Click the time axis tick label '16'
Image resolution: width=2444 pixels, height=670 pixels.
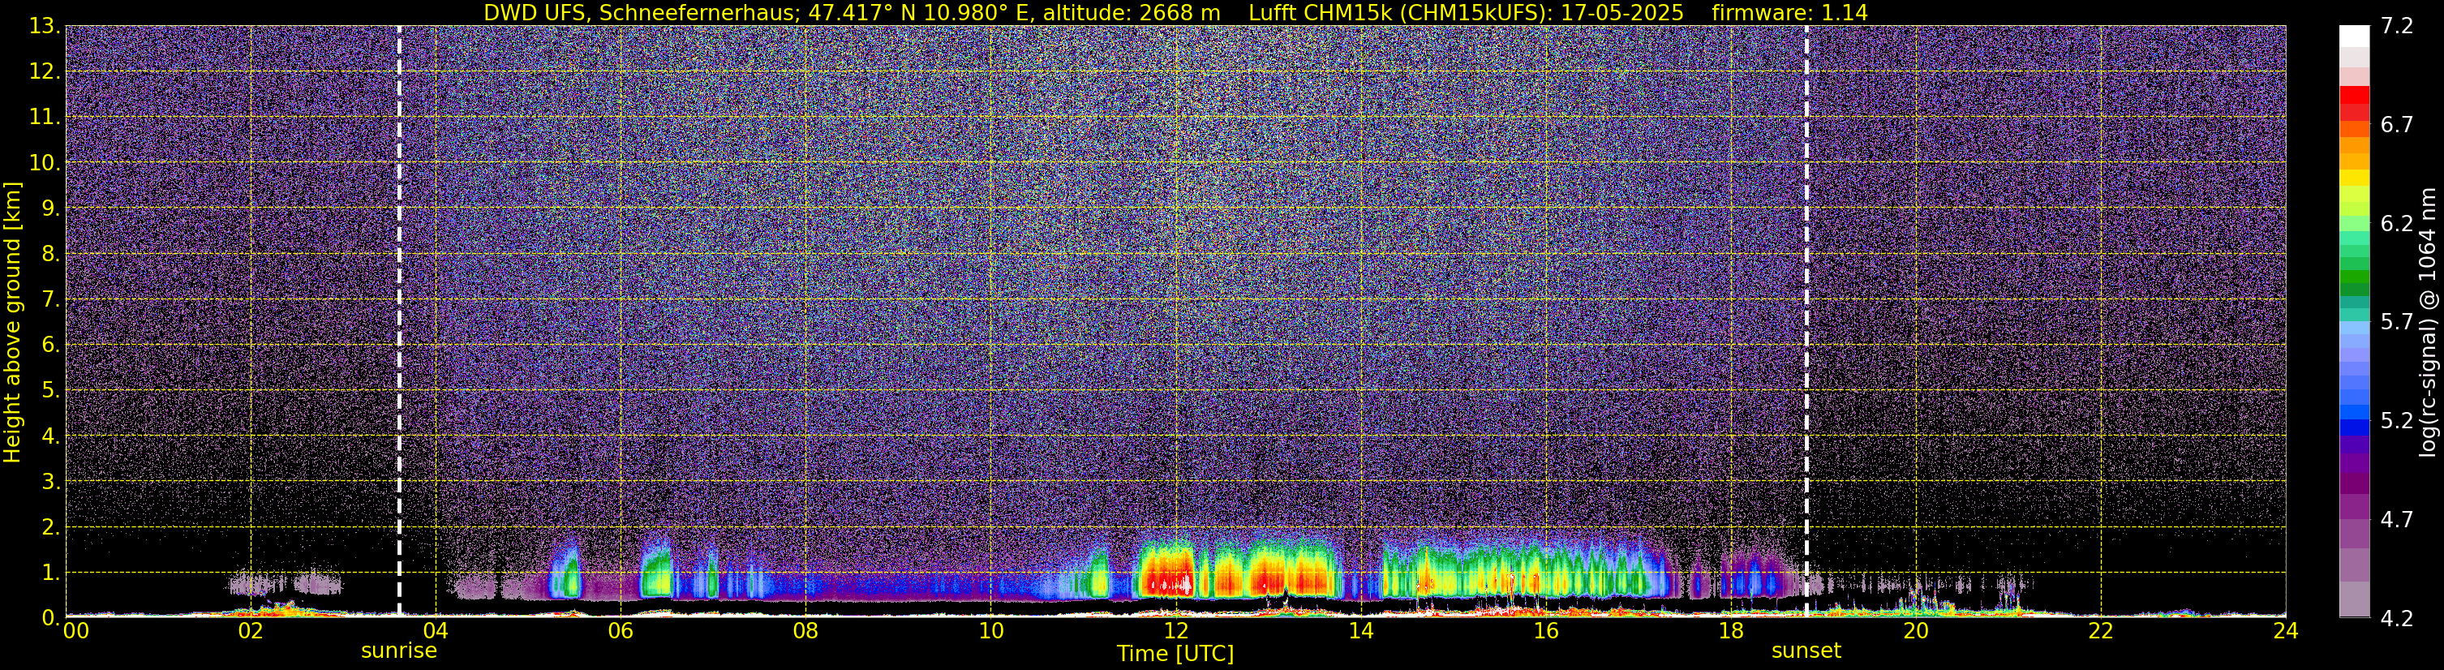click(x=1545, y=631)
